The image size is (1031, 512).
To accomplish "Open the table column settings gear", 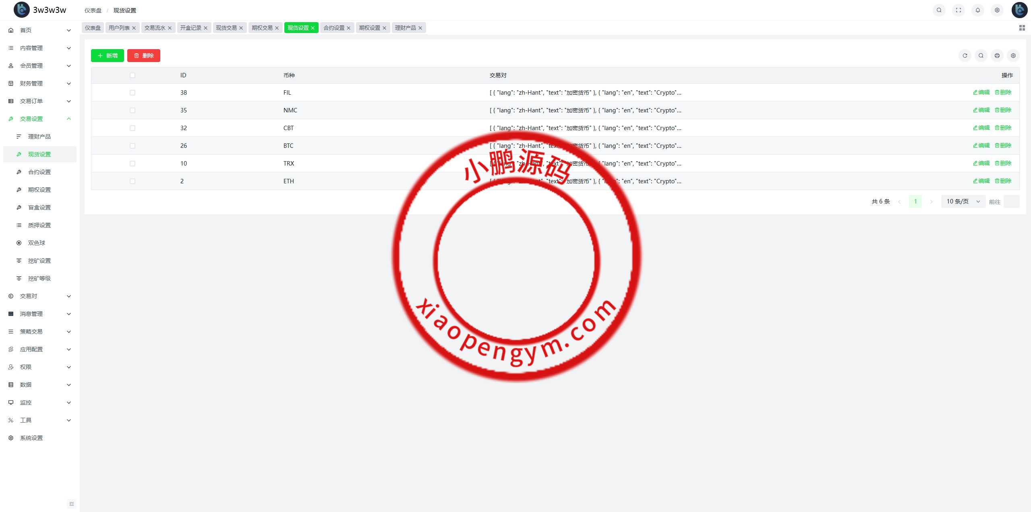I will click(1014, 56).
